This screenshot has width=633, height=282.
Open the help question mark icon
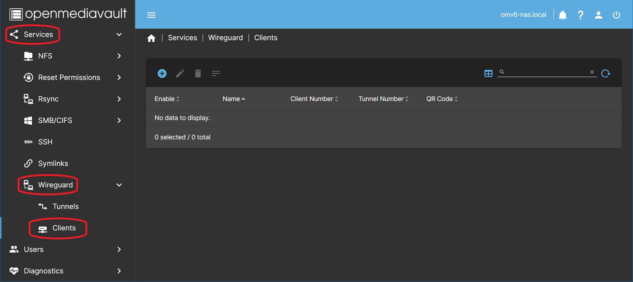pos(580,15)
